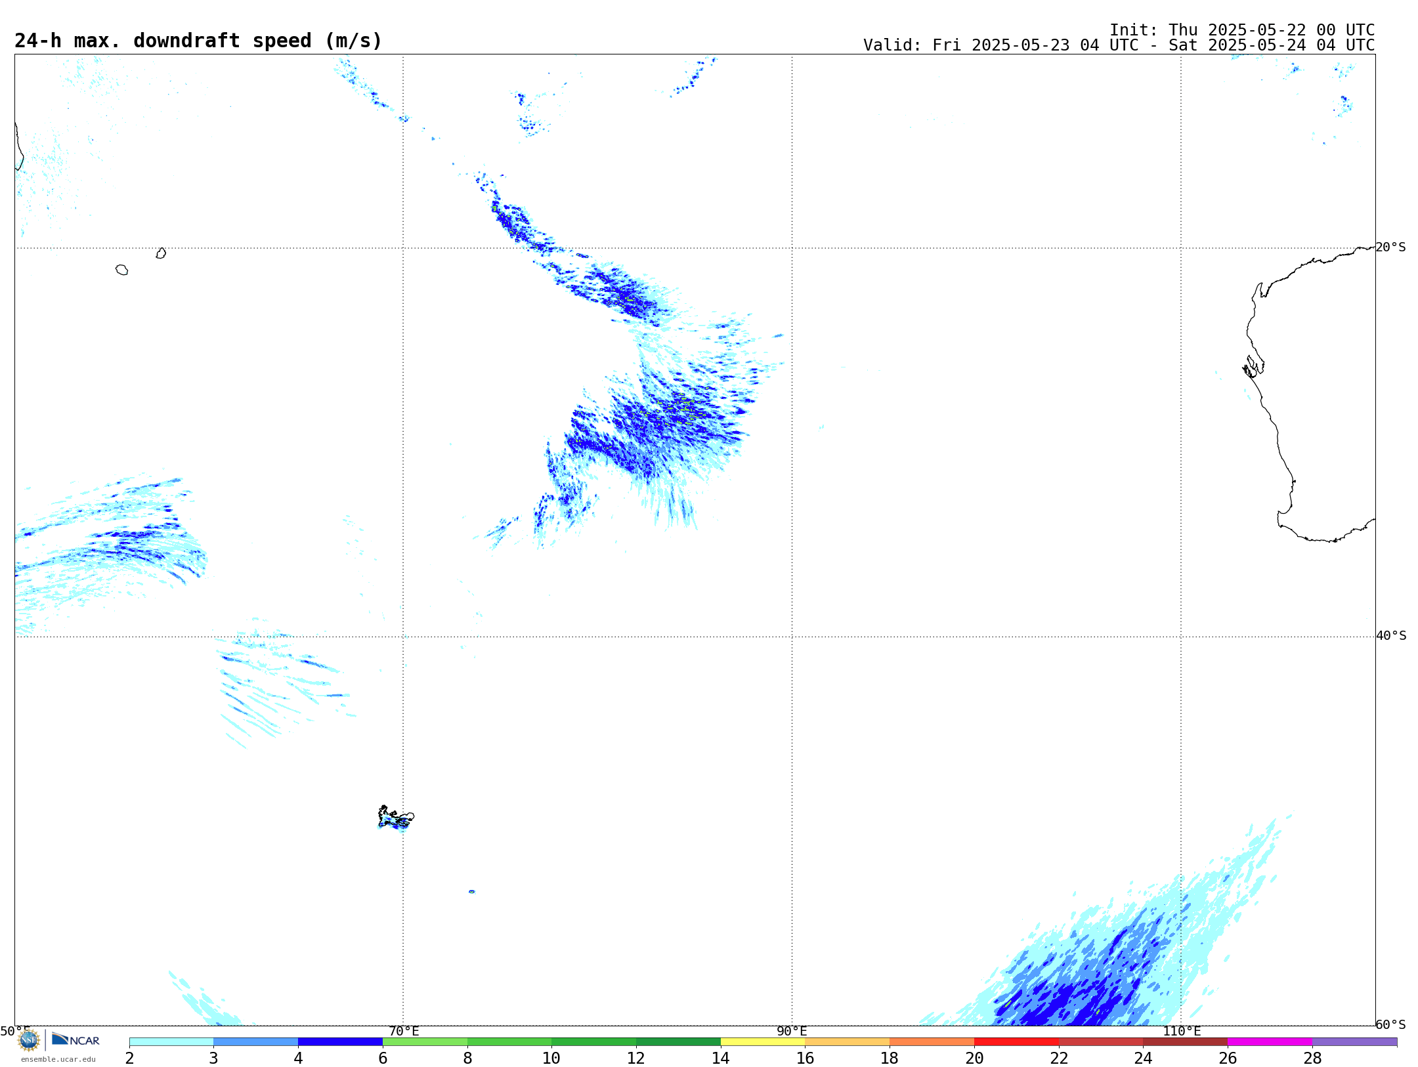
Task: Click the '90°E' longitude label
Action: (x=792, y=1031)
